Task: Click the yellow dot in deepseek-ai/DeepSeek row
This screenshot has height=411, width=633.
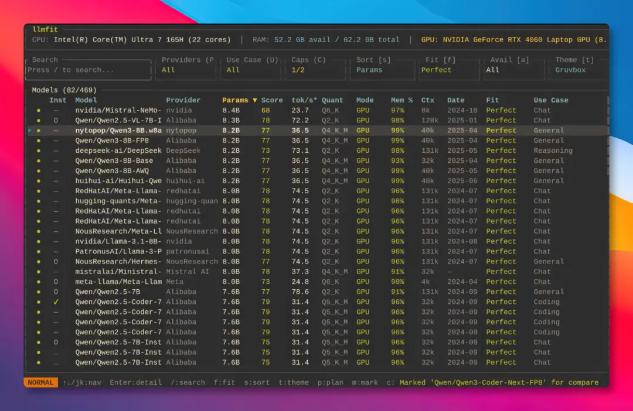Action: click(39, 150)
